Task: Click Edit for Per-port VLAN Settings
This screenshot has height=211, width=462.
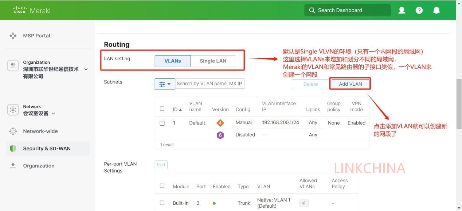Action: (x=161, y=165)
